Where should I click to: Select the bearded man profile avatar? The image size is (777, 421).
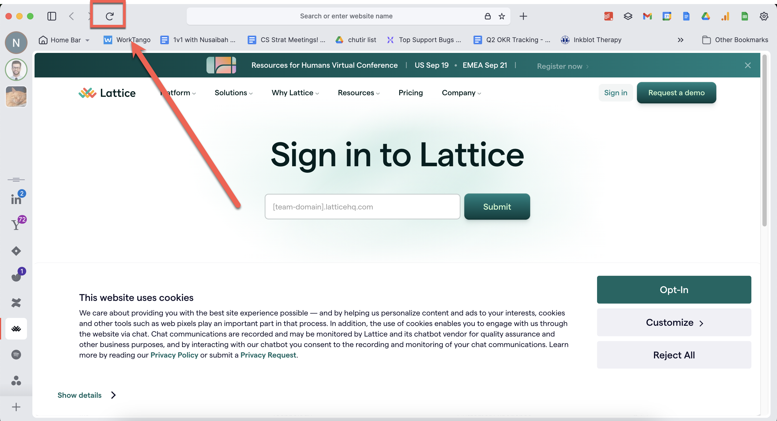click(x=16, y=69)
